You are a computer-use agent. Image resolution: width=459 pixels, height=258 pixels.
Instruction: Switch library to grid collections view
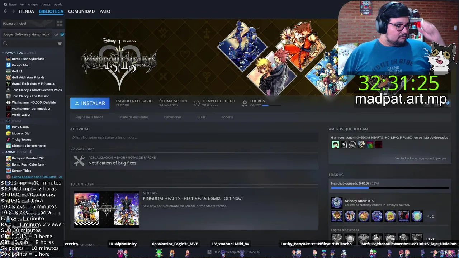pyautogui.click(x=60, y=23)
